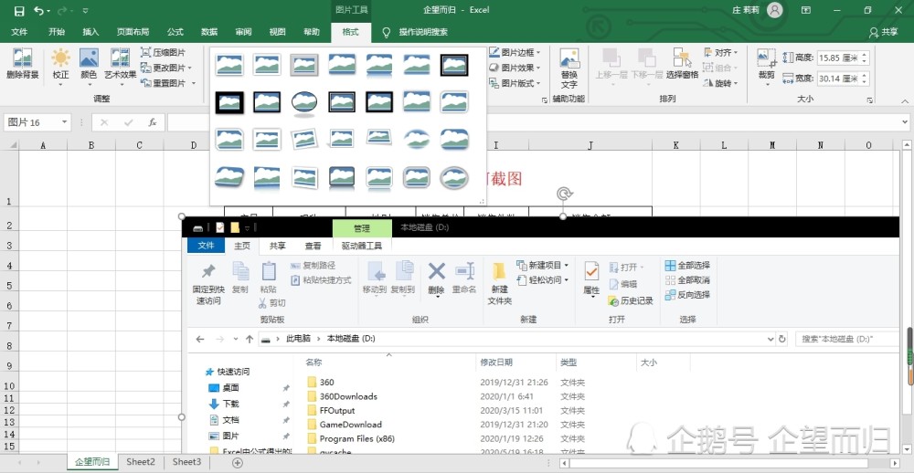Click the add new sheet plus icon

[238, 463]
